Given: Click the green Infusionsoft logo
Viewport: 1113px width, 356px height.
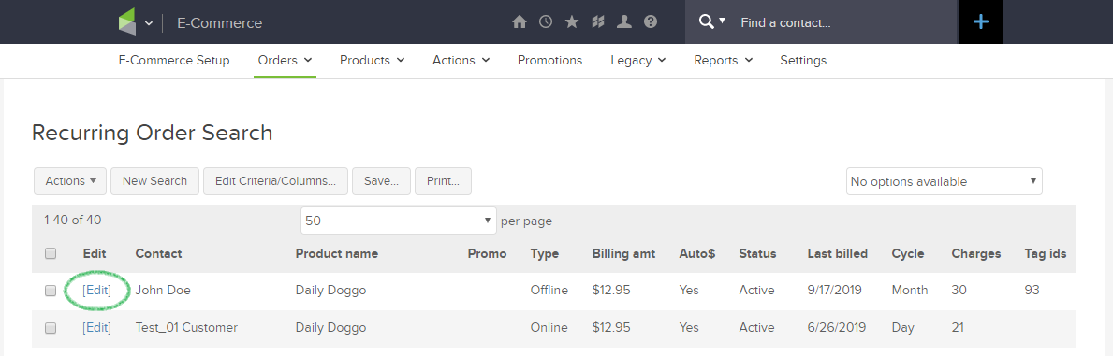Looking at the screenshot, I should (127, 22).
